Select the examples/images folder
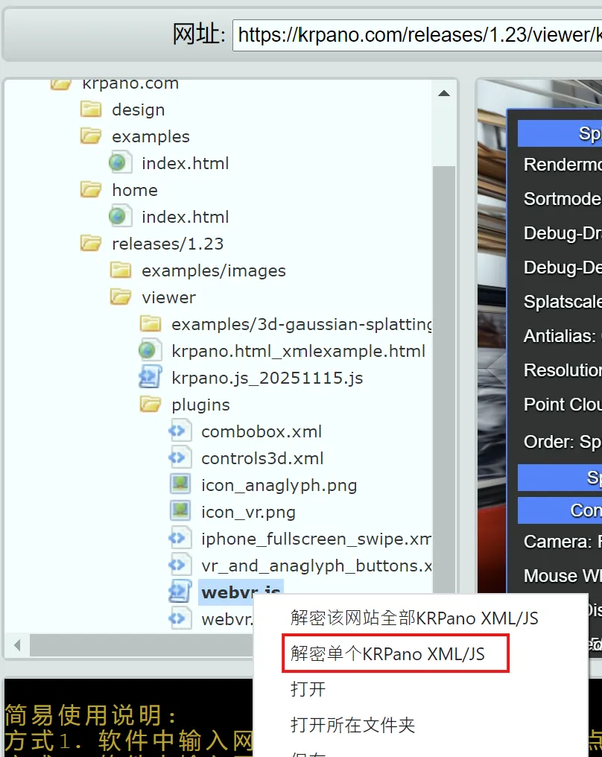 [214, 271]
